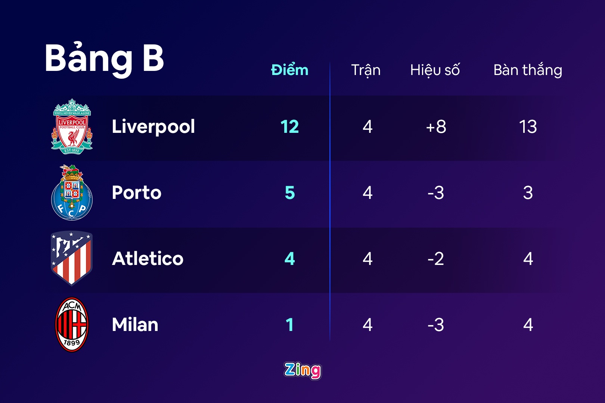Click Atletico's -2 goal difference
This screenshot has width=605, height=403.
pyautogui.click(x=436, y=259)
